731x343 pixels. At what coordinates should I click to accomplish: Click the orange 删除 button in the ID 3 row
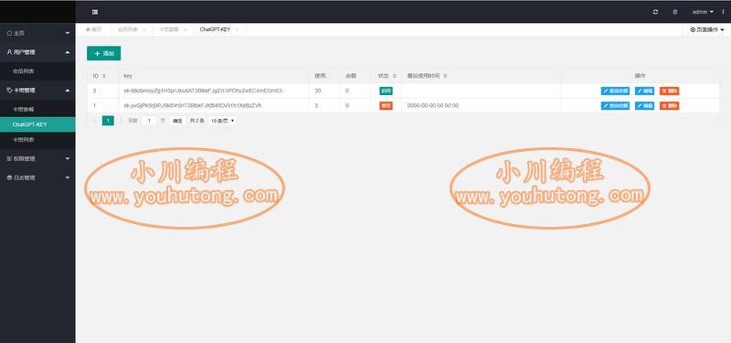[670, 91]
